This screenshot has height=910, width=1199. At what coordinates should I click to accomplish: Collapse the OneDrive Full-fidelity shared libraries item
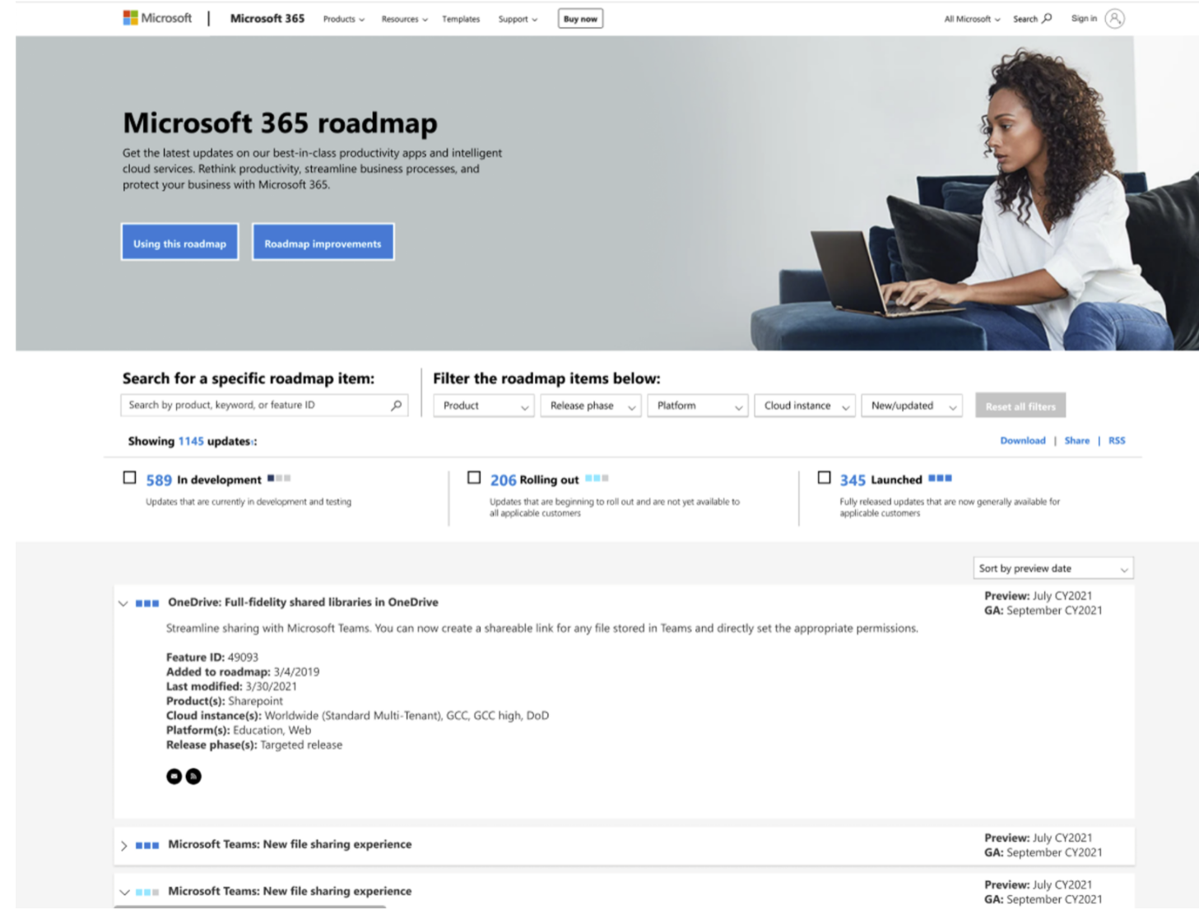(x=123, y=603)
